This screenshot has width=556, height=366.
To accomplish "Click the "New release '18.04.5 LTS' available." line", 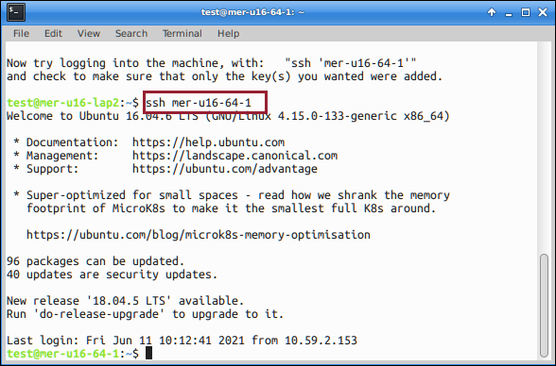I will pyautogui.click(x=125, y=301).
